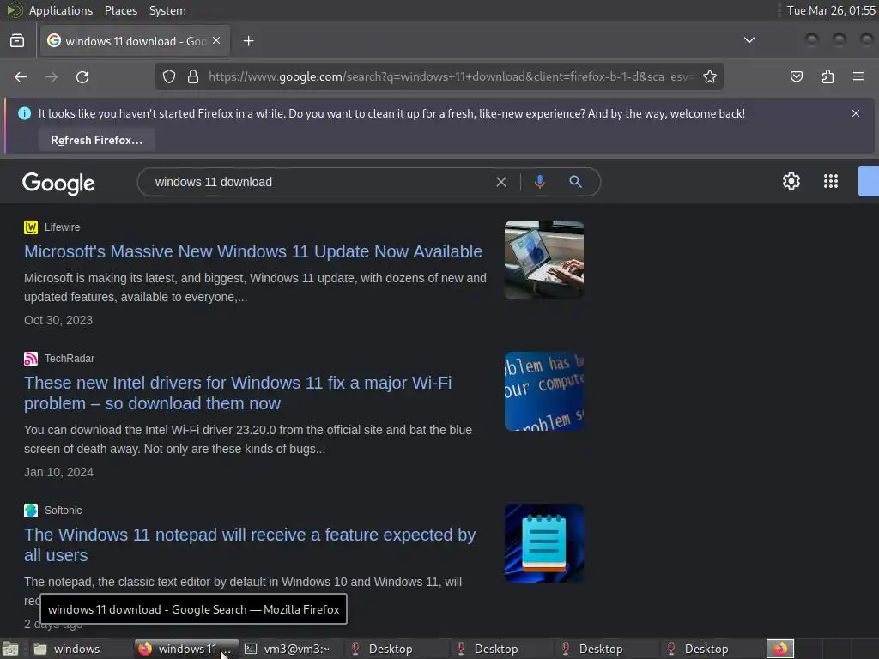Open Google quick settings gear
879x659 pixels.
(791, 182)
